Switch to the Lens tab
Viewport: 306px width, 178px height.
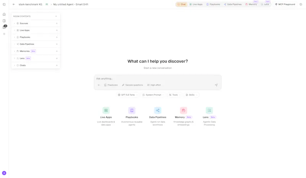265,4
